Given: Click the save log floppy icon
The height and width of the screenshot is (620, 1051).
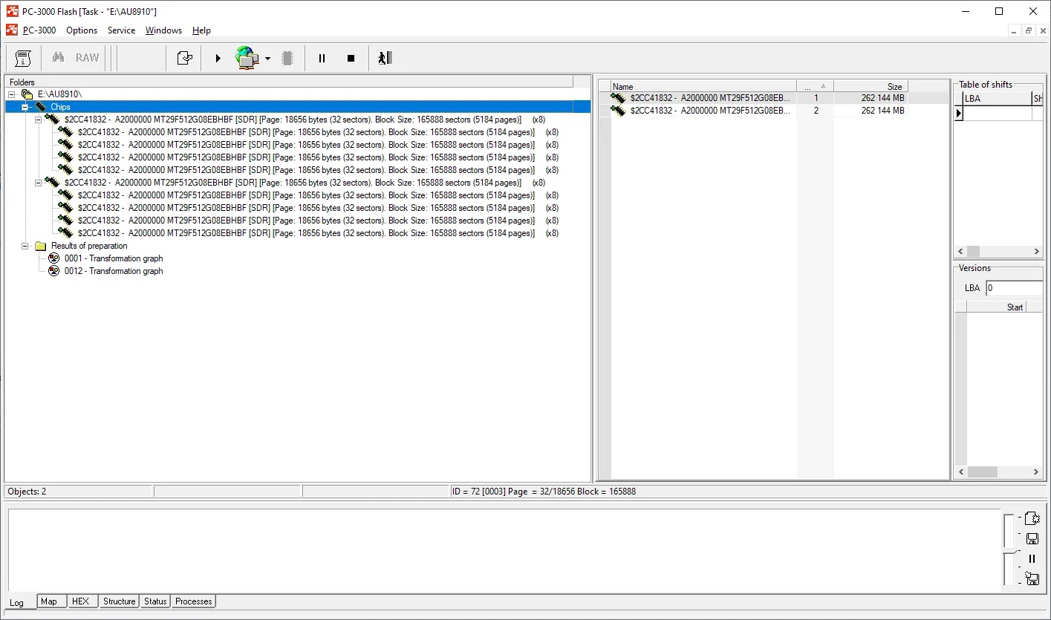Looking at the screenshot, I should click(1032, 539).
